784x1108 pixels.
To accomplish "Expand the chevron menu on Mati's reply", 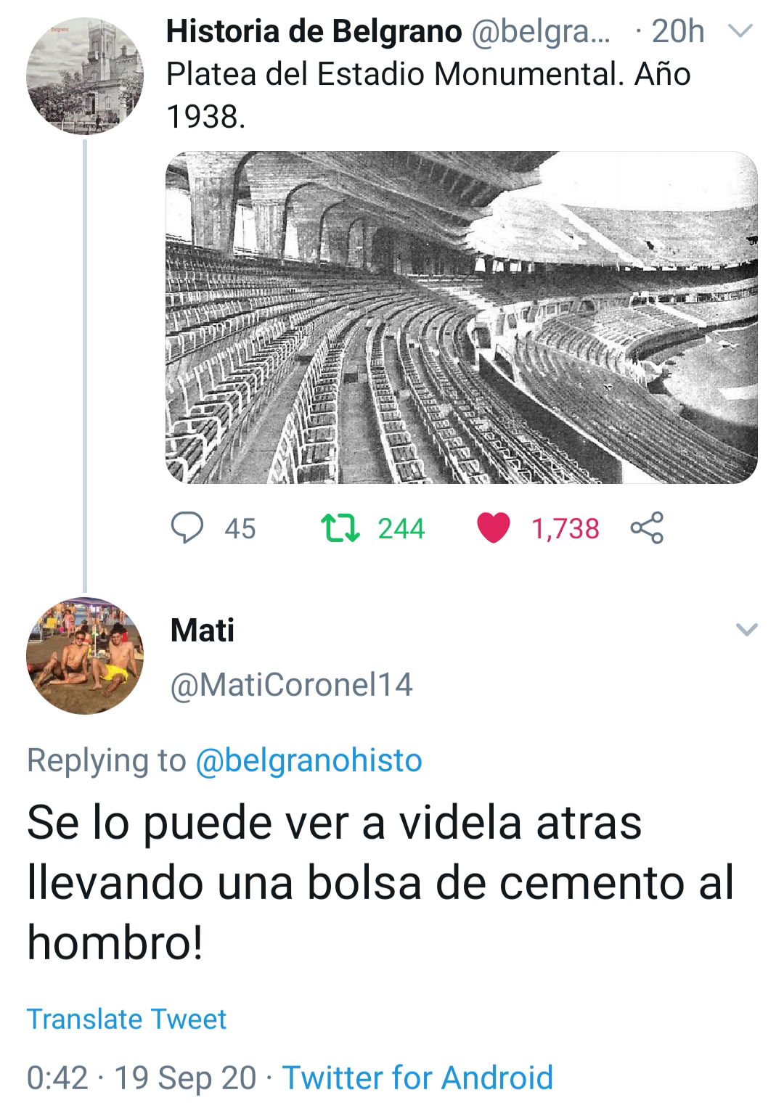I will [747, 629].
